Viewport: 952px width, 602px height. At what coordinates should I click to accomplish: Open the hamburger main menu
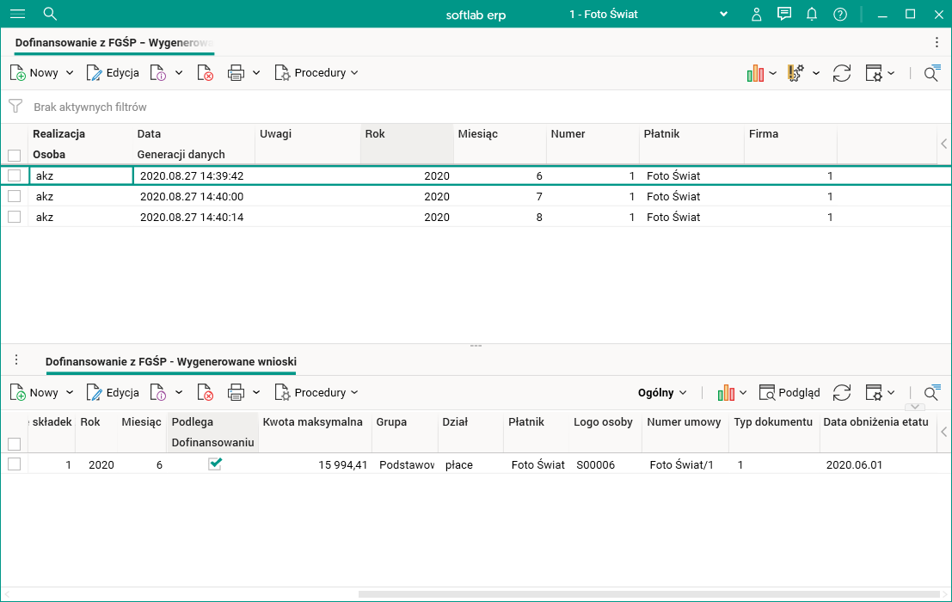pyautogui.click(x=17, y=14)
